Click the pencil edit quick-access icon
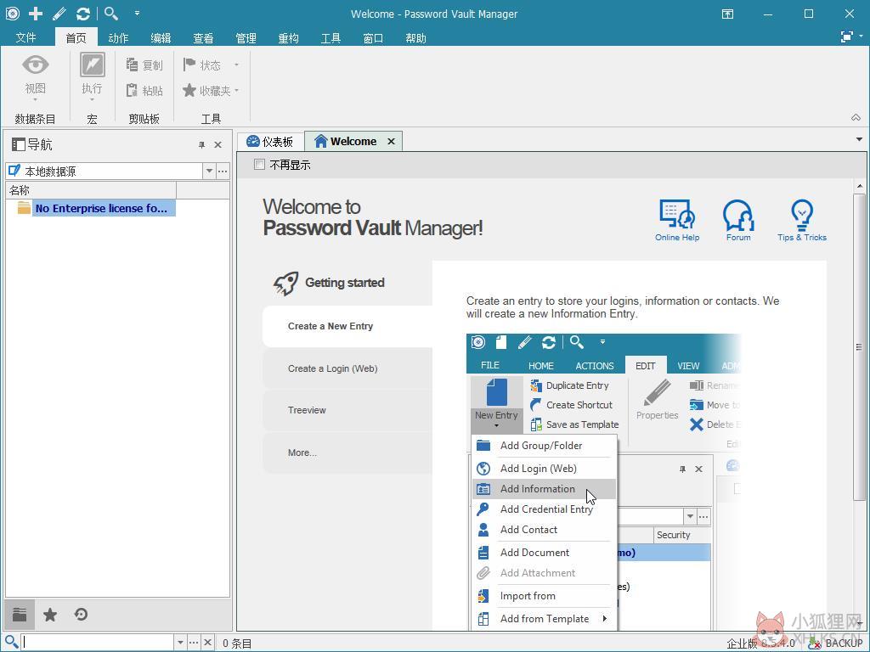The image size is (870, 652). (59, 14)
